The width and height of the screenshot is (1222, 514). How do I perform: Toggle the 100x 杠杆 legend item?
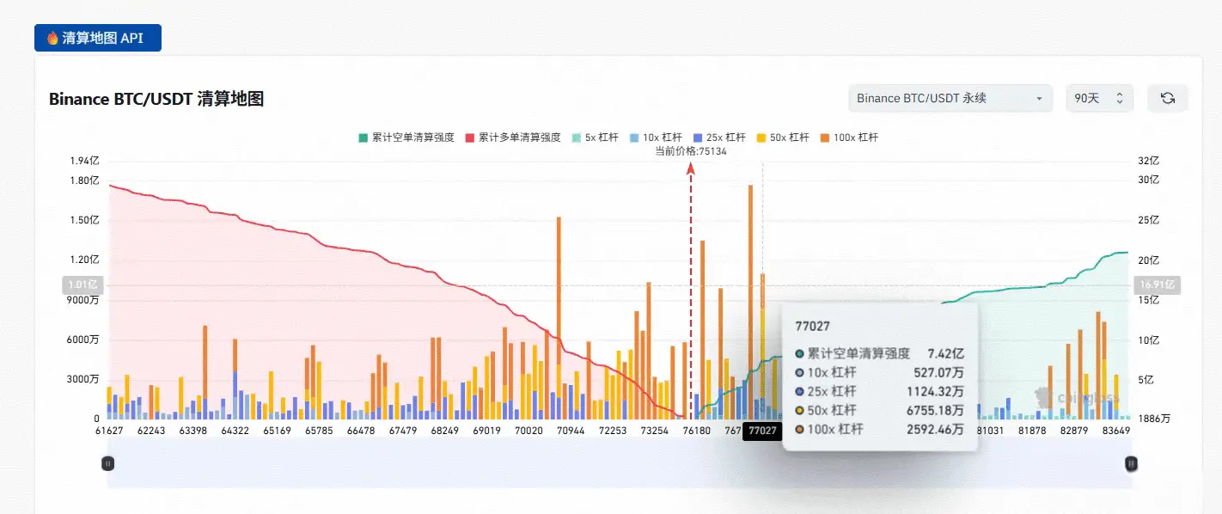pos(847,138)
